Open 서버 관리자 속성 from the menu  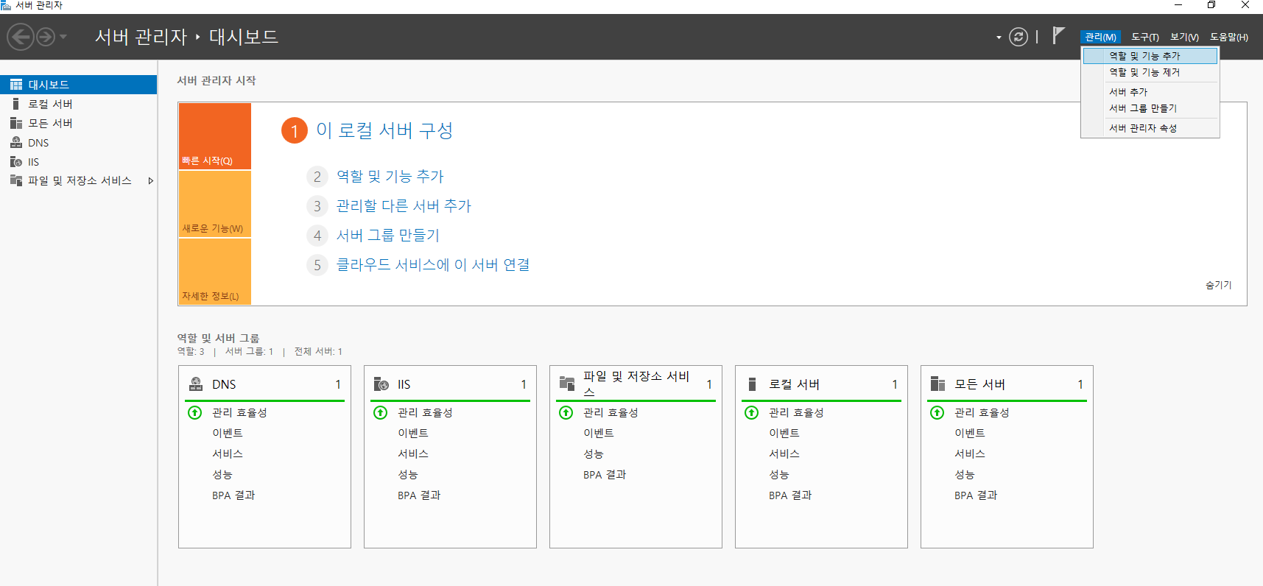[1150, 128]
